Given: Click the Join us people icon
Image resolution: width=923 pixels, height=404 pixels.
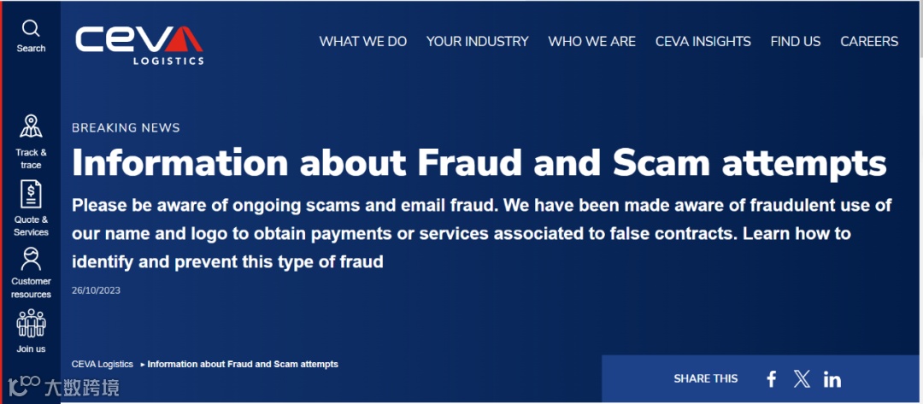Looking at the screenshot, I should tap(31, 324).
